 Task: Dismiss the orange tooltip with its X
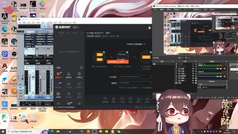[127, 62]
